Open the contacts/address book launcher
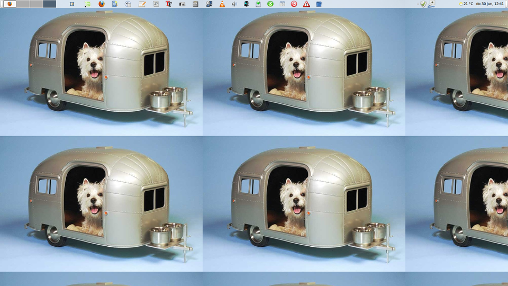Screen dimensions: 508x286 [115, 4]
